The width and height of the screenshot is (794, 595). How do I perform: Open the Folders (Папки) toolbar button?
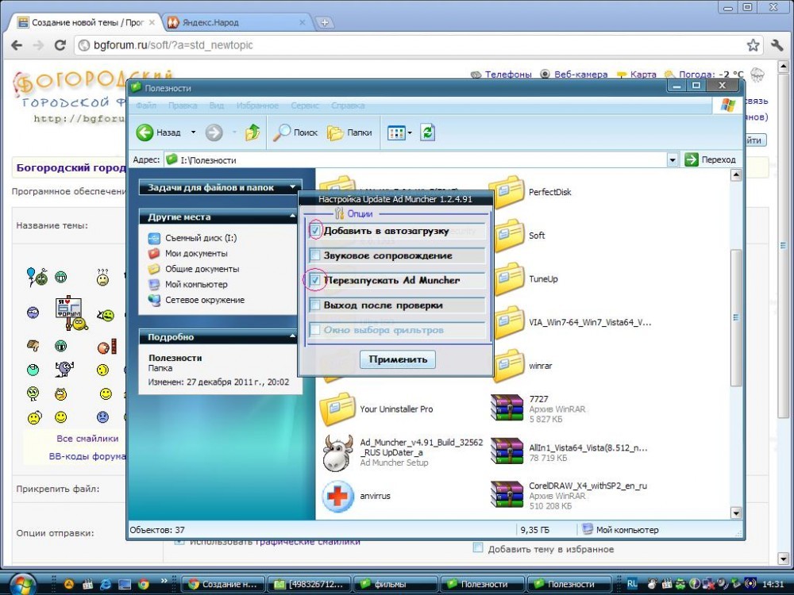[336, 132]
